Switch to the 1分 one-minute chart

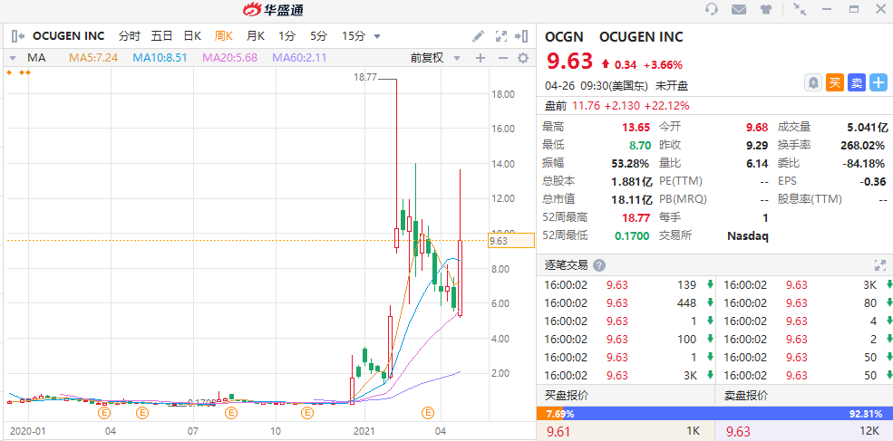[x=287, y=36]
